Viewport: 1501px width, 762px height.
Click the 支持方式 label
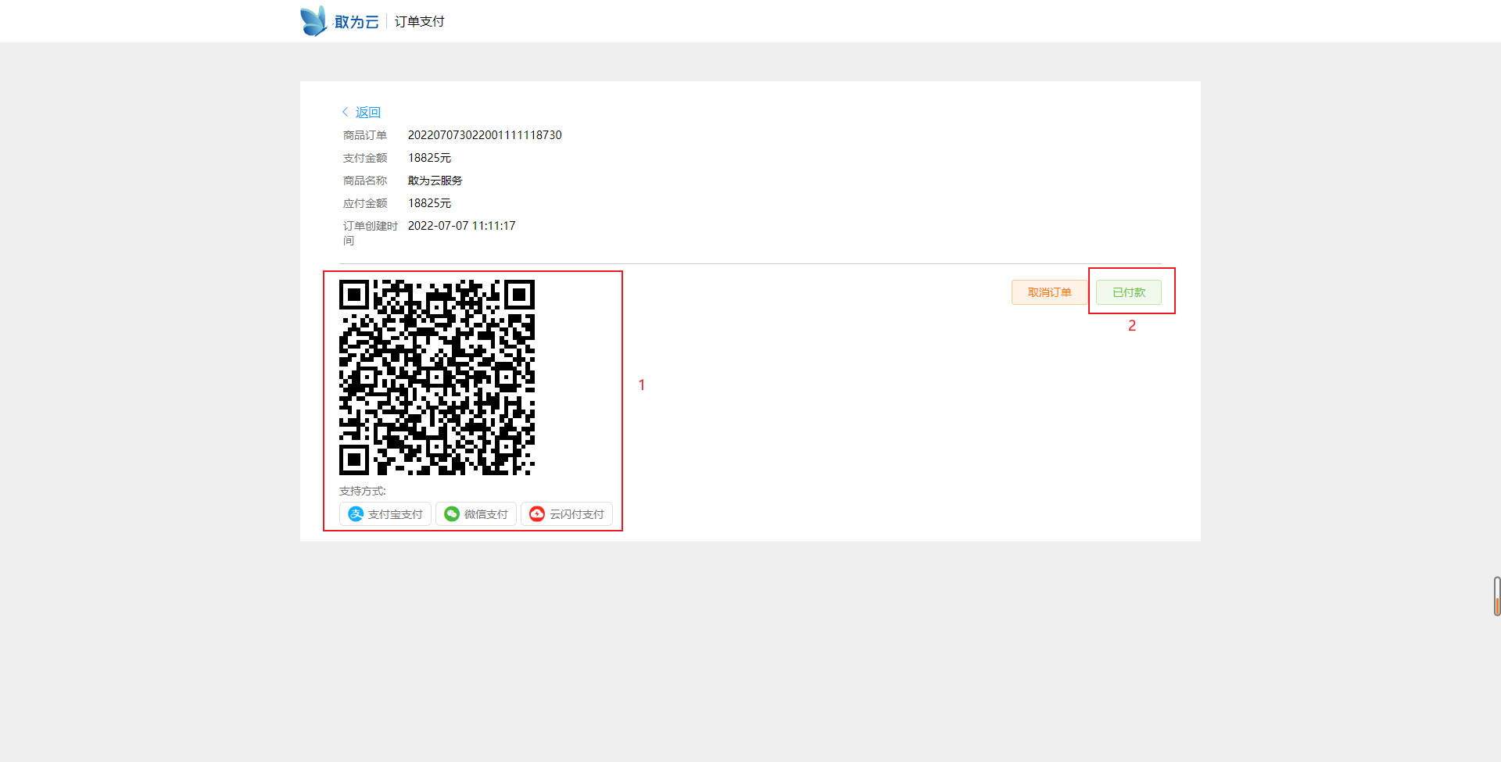coord(363,491)
